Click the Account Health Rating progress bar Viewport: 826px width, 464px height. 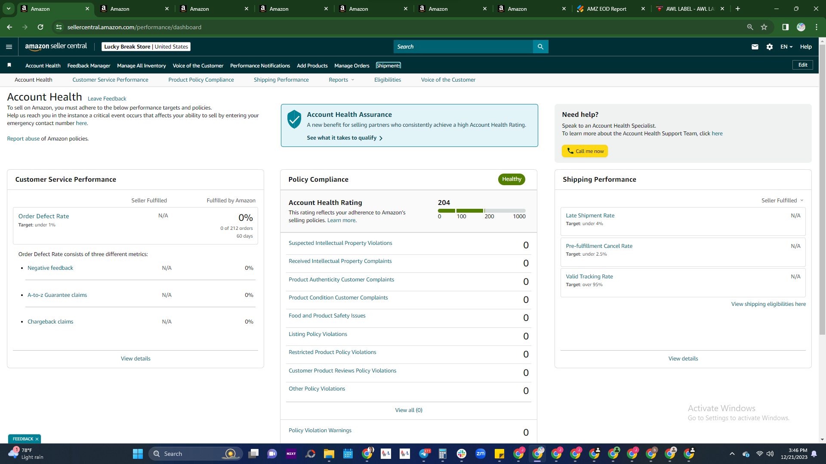pyautogui.click(x=481, y=211)
